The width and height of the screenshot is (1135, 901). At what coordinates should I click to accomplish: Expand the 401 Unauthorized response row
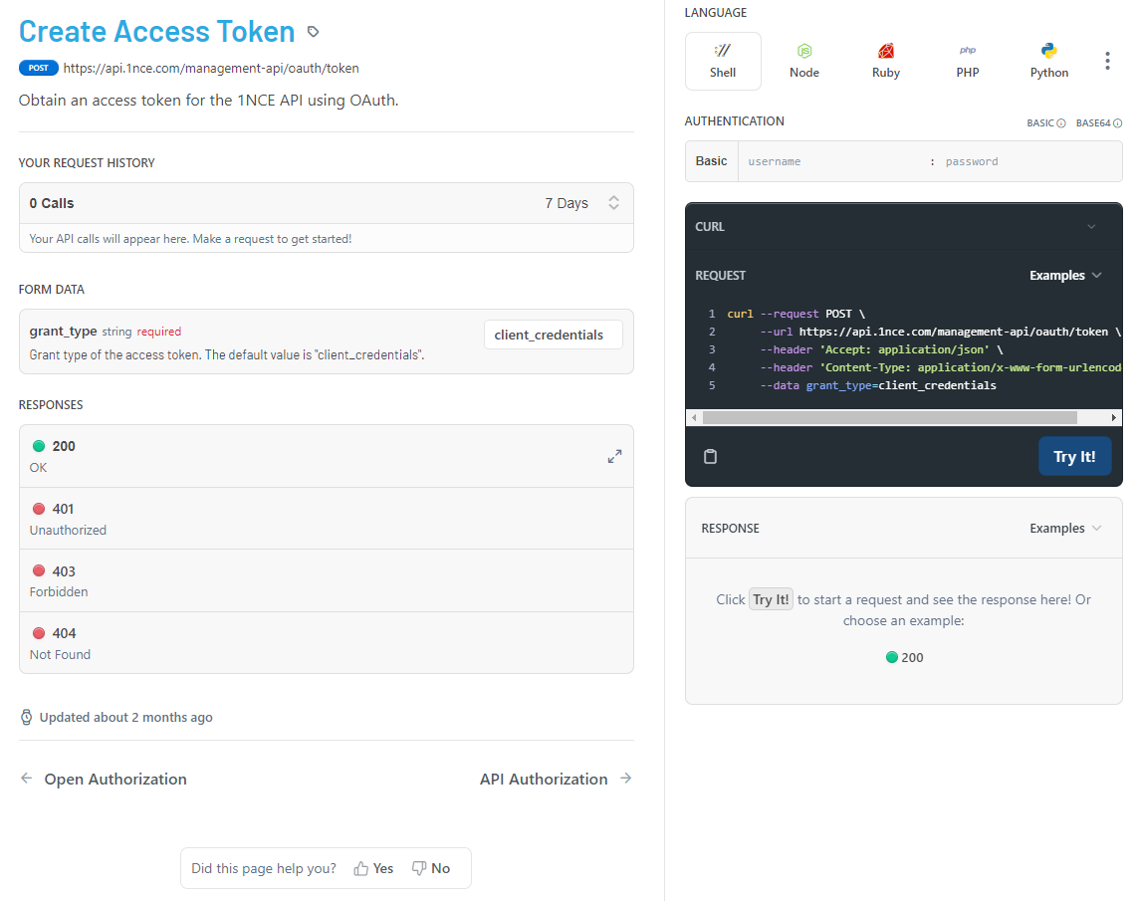[327, 519]
